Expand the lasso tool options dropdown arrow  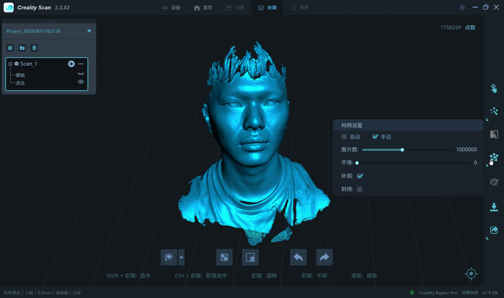point(181,257)
